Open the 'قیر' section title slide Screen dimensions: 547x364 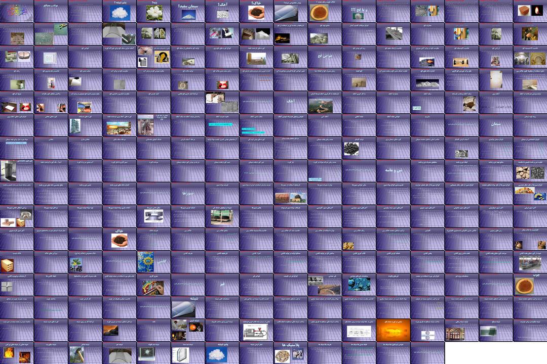click(x=222, y=284)
